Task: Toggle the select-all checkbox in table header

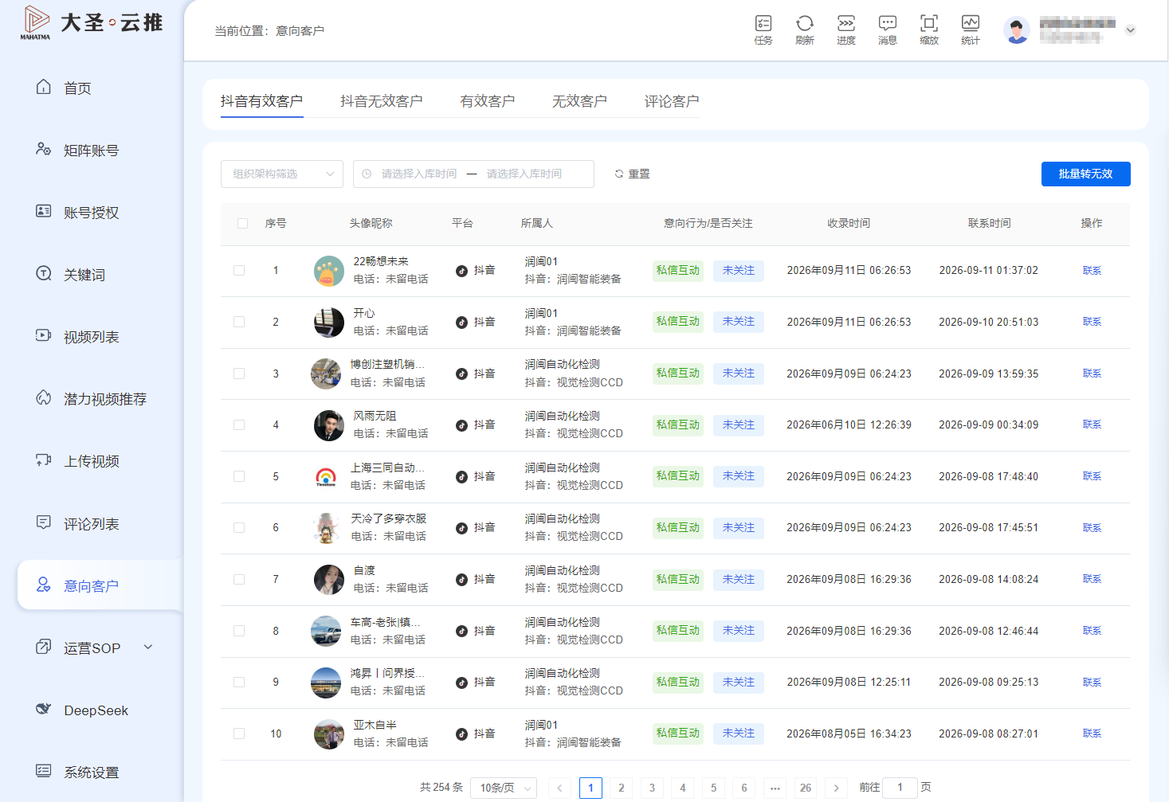Action: click(x=243, y=224)
